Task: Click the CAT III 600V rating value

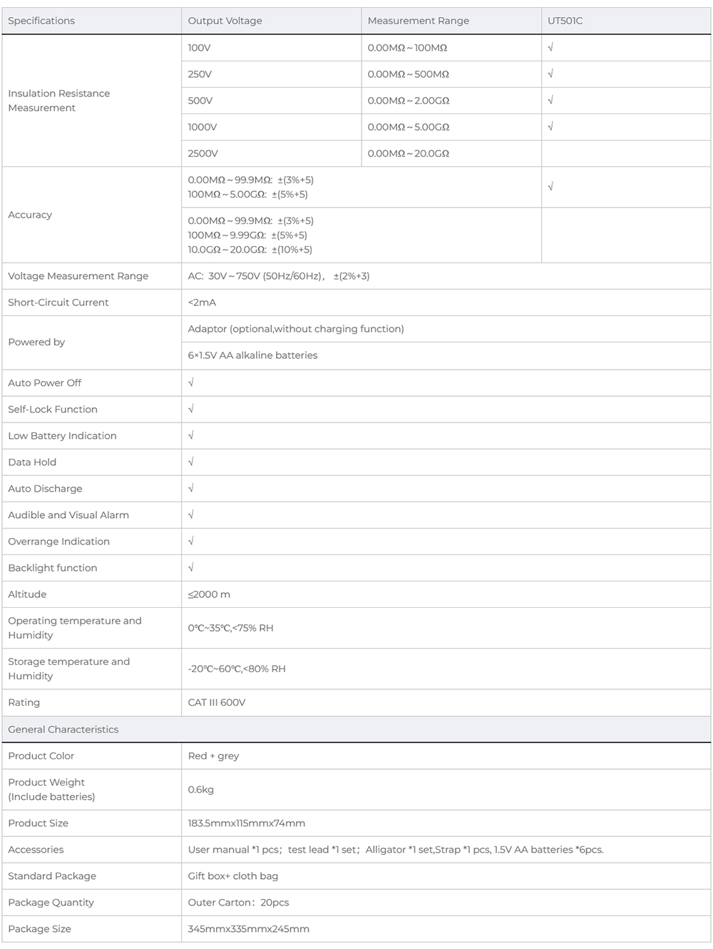Action: (x=217, y=703)
